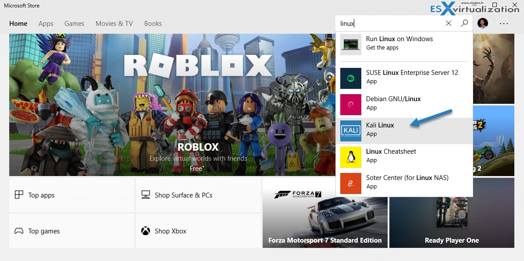Click the Shop Xbox logo icon
Viewport: 524px width, 261px height.
pyautogui.click(x=146, y=231)
